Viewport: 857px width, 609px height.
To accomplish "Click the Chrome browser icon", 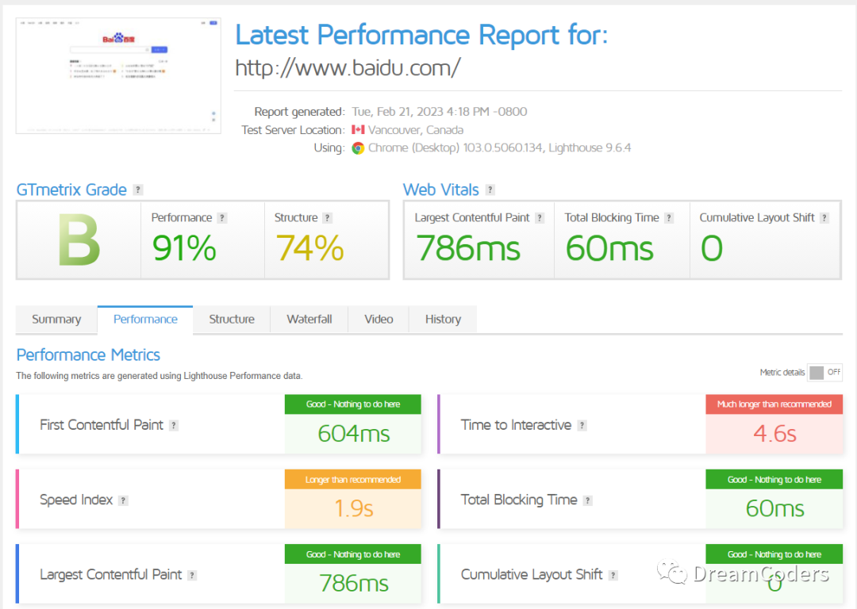I will [358, 148].
